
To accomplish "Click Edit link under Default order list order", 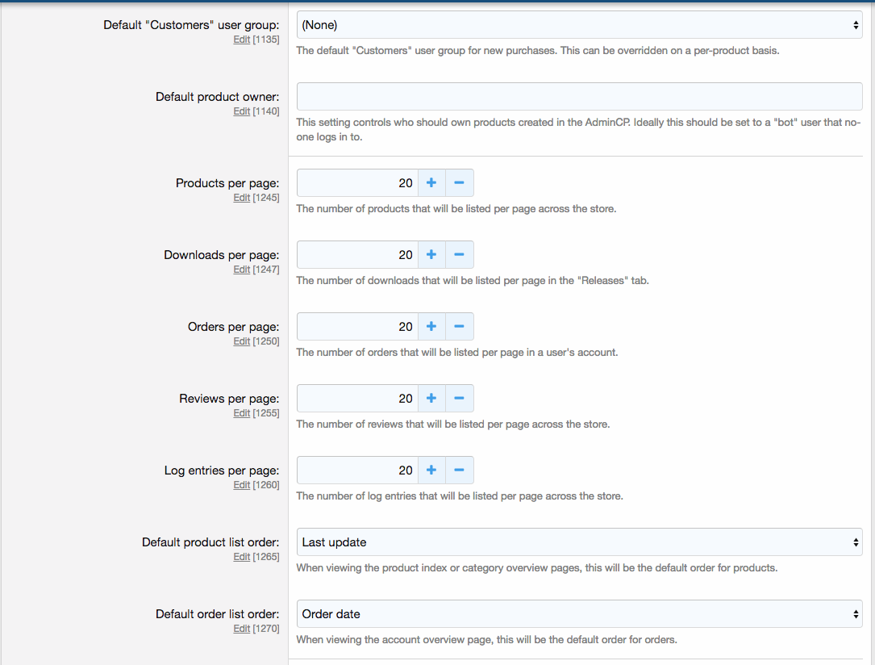I will click(241, 629).
